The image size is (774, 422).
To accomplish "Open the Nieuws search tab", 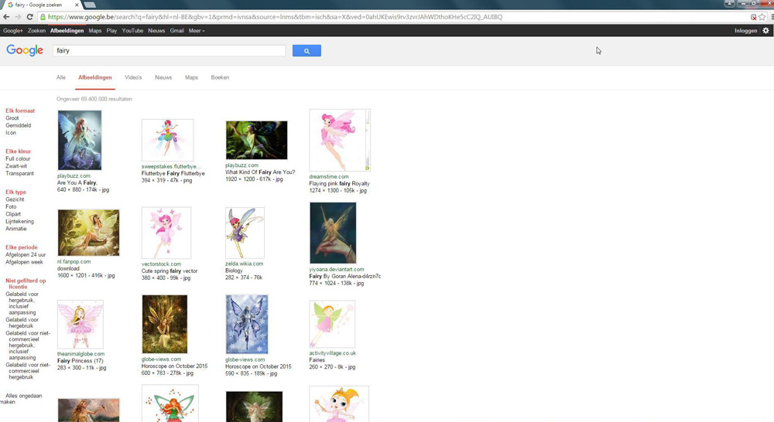I will click(163, 77).
